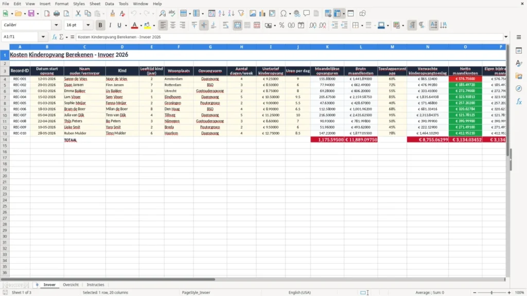
Task: Switch to the Instructies sheet tab
Action: (x=95, y=285)
